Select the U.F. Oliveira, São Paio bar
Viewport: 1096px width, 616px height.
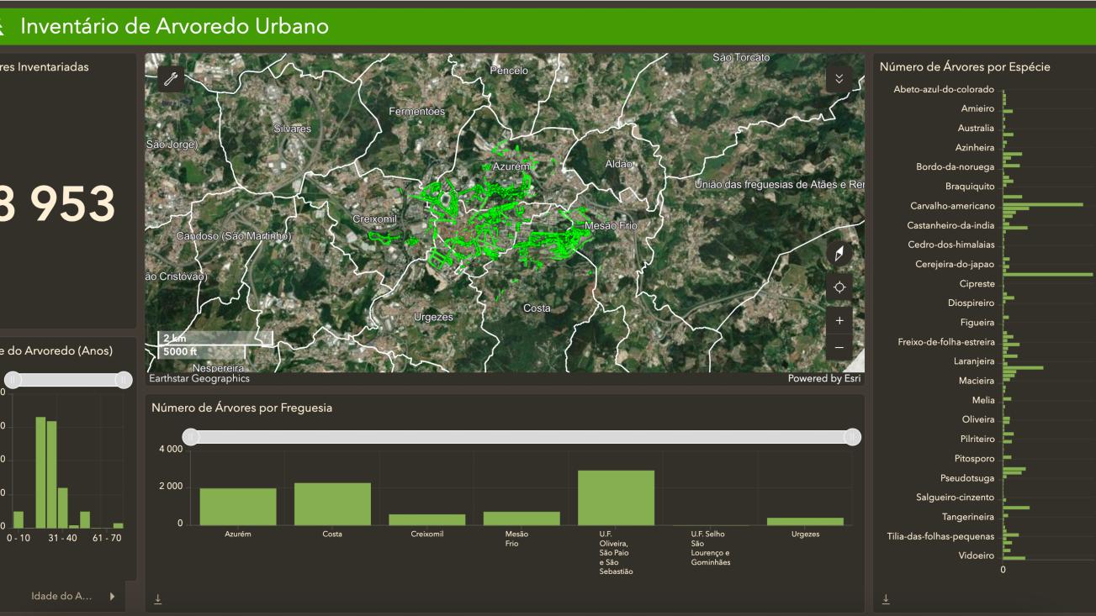616,498
